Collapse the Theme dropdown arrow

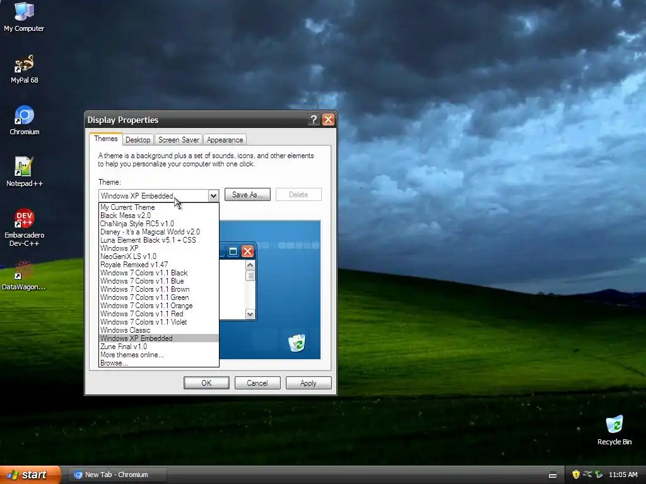click(213, 196)
